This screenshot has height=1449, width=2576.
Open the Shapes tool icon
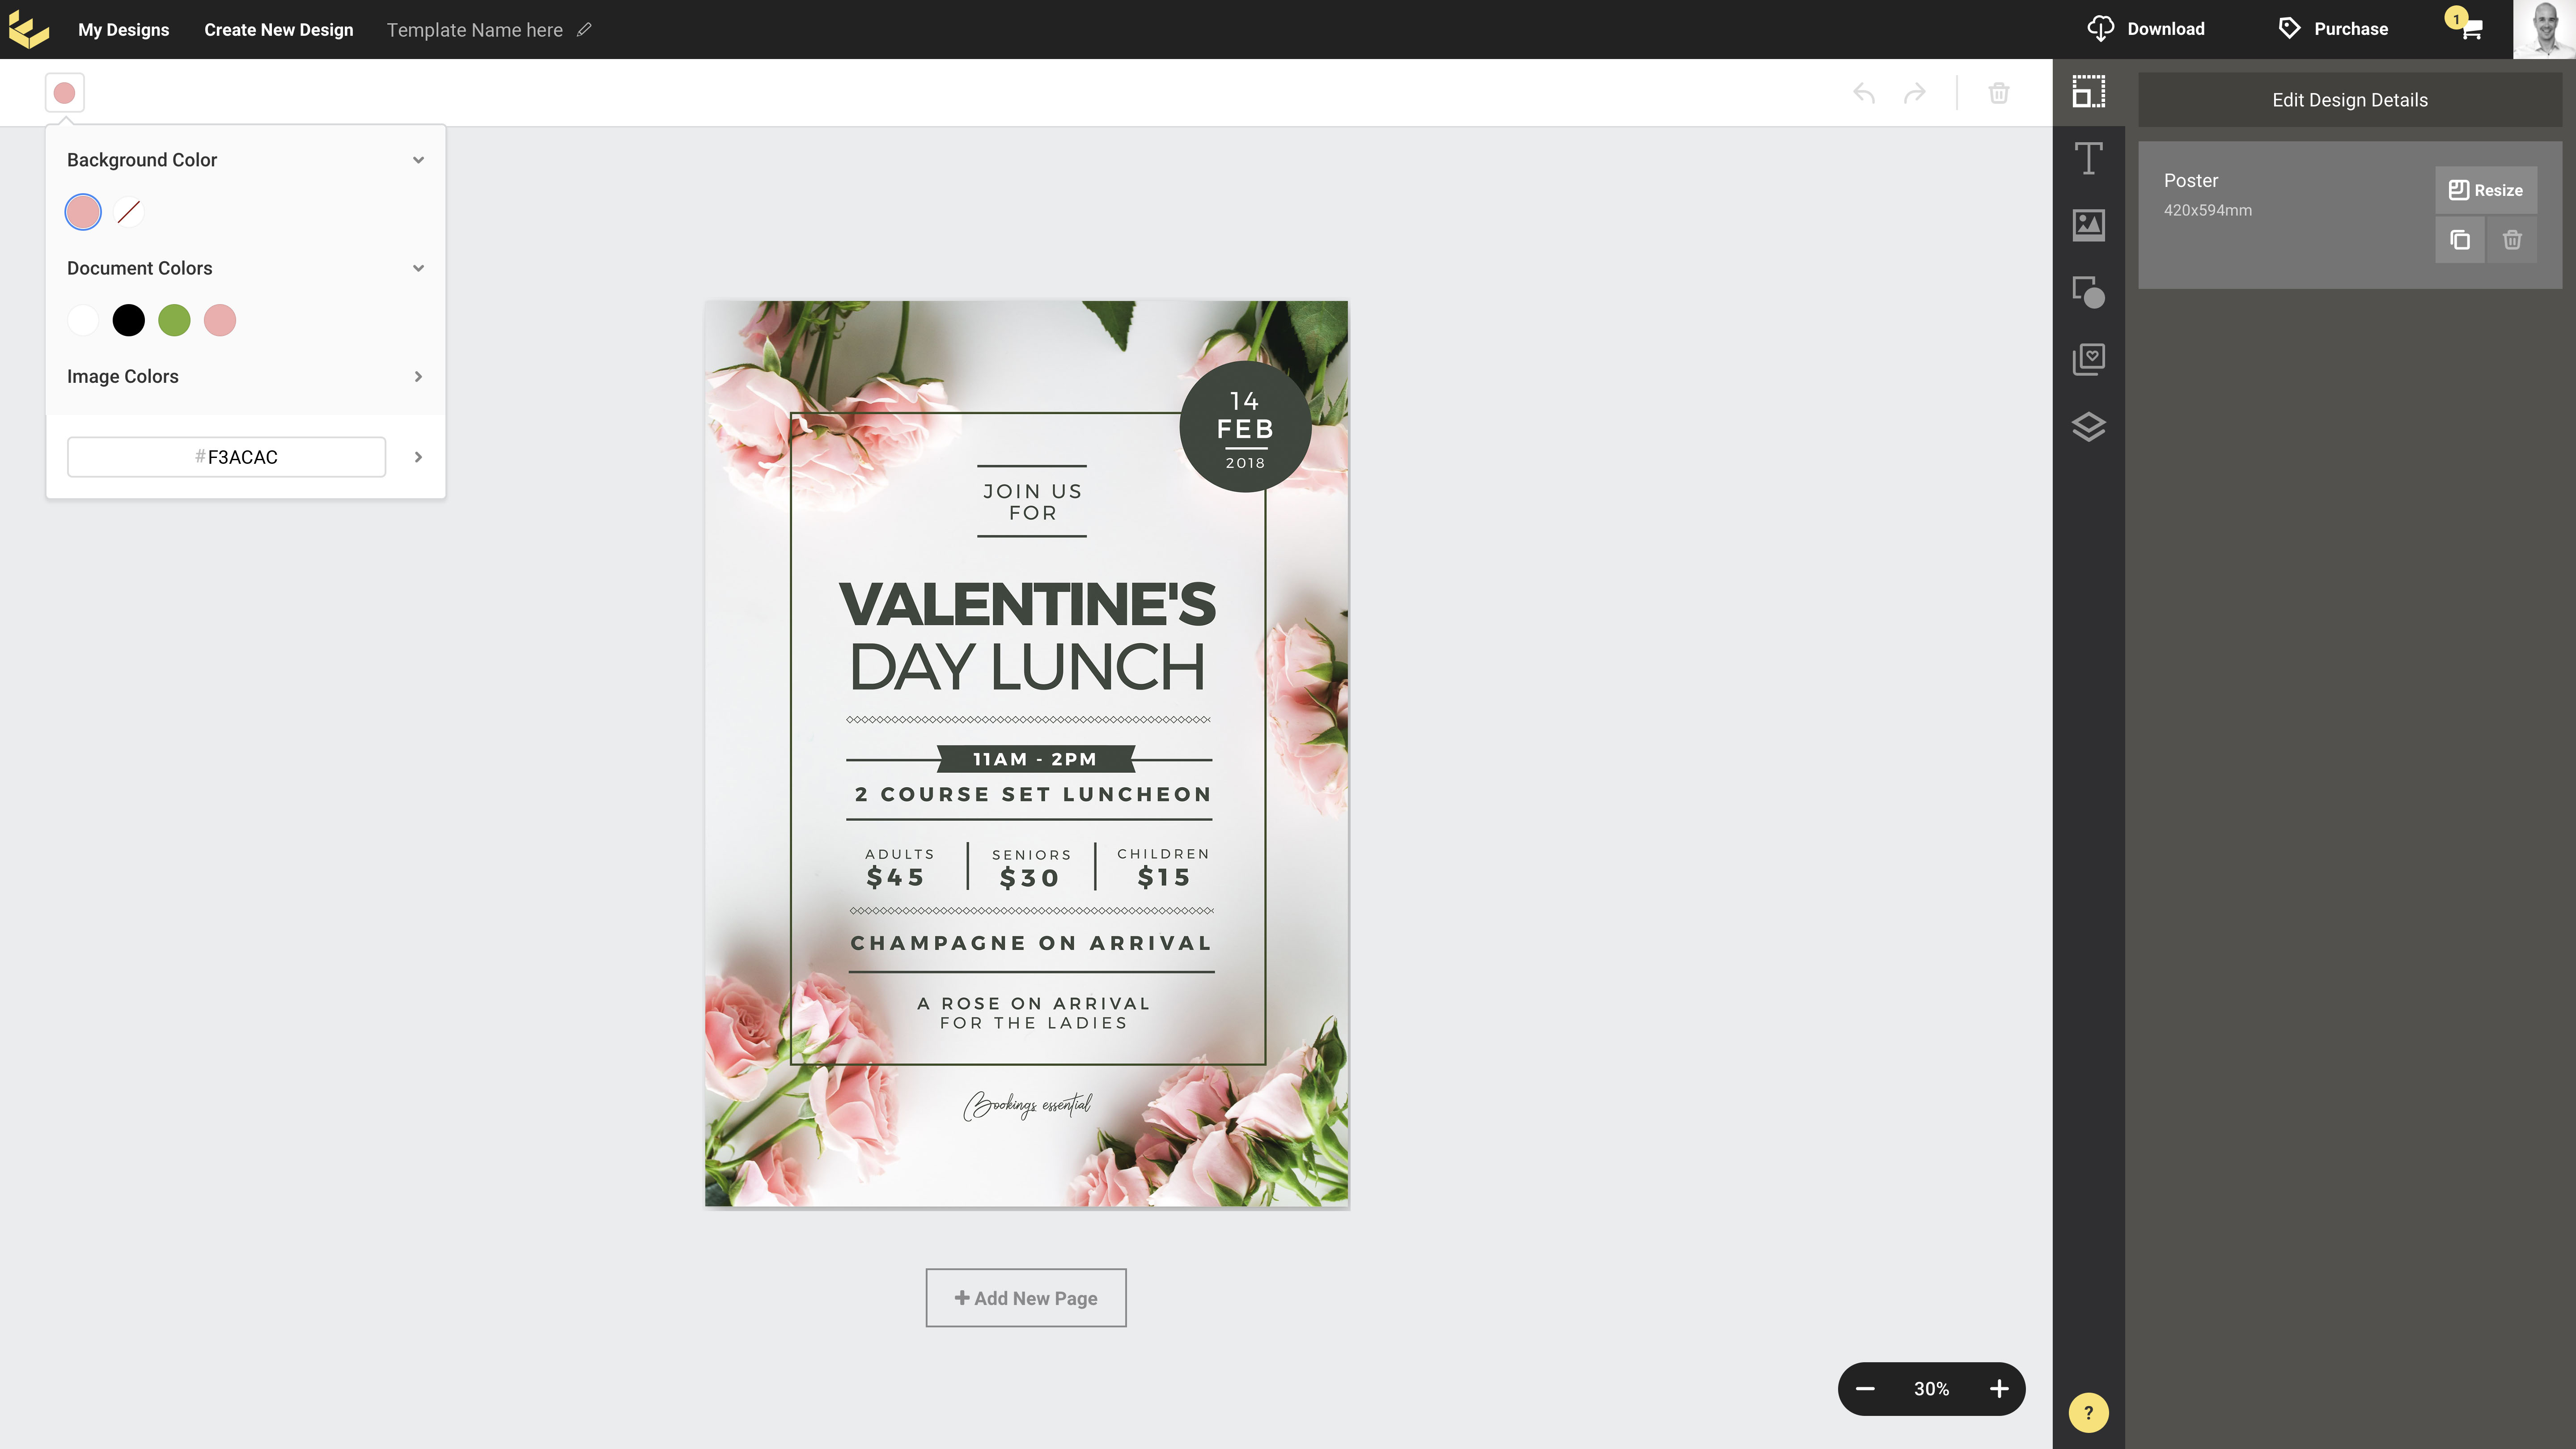(x=2088, y=292)
